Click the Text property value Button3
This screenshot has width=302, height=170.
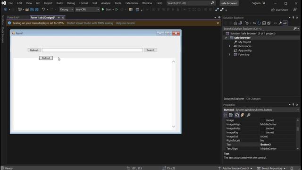(x=265, y=144)
